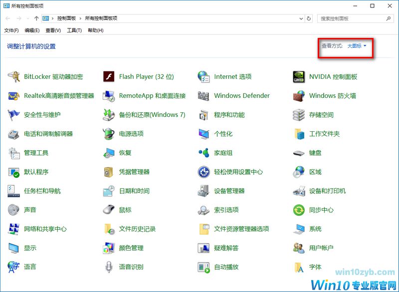The height and width of the screenshot is (292, 399).
Task: Expand the address bar history dropdown
Action: (302, 18)
